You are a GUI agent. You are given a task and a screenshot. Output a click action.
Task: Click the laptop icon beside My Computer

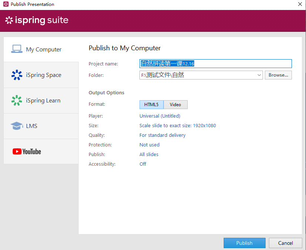pyautogui.click(x=17, y=49)
